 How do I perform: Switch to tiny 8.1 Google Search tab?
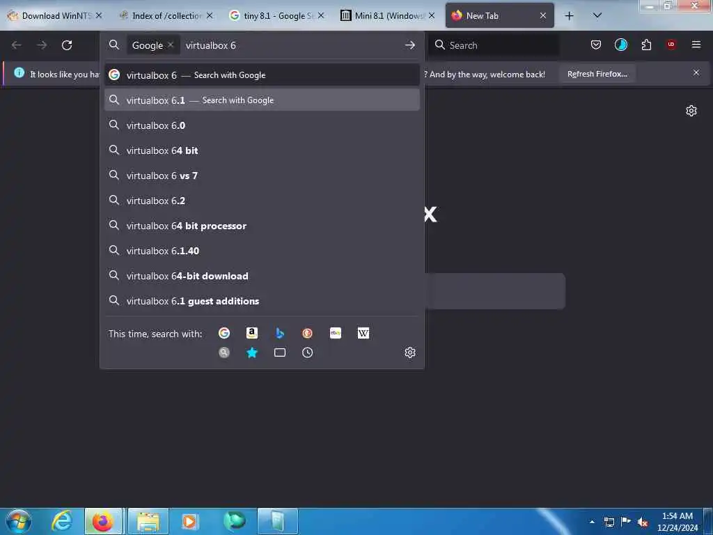pos(279,15)
